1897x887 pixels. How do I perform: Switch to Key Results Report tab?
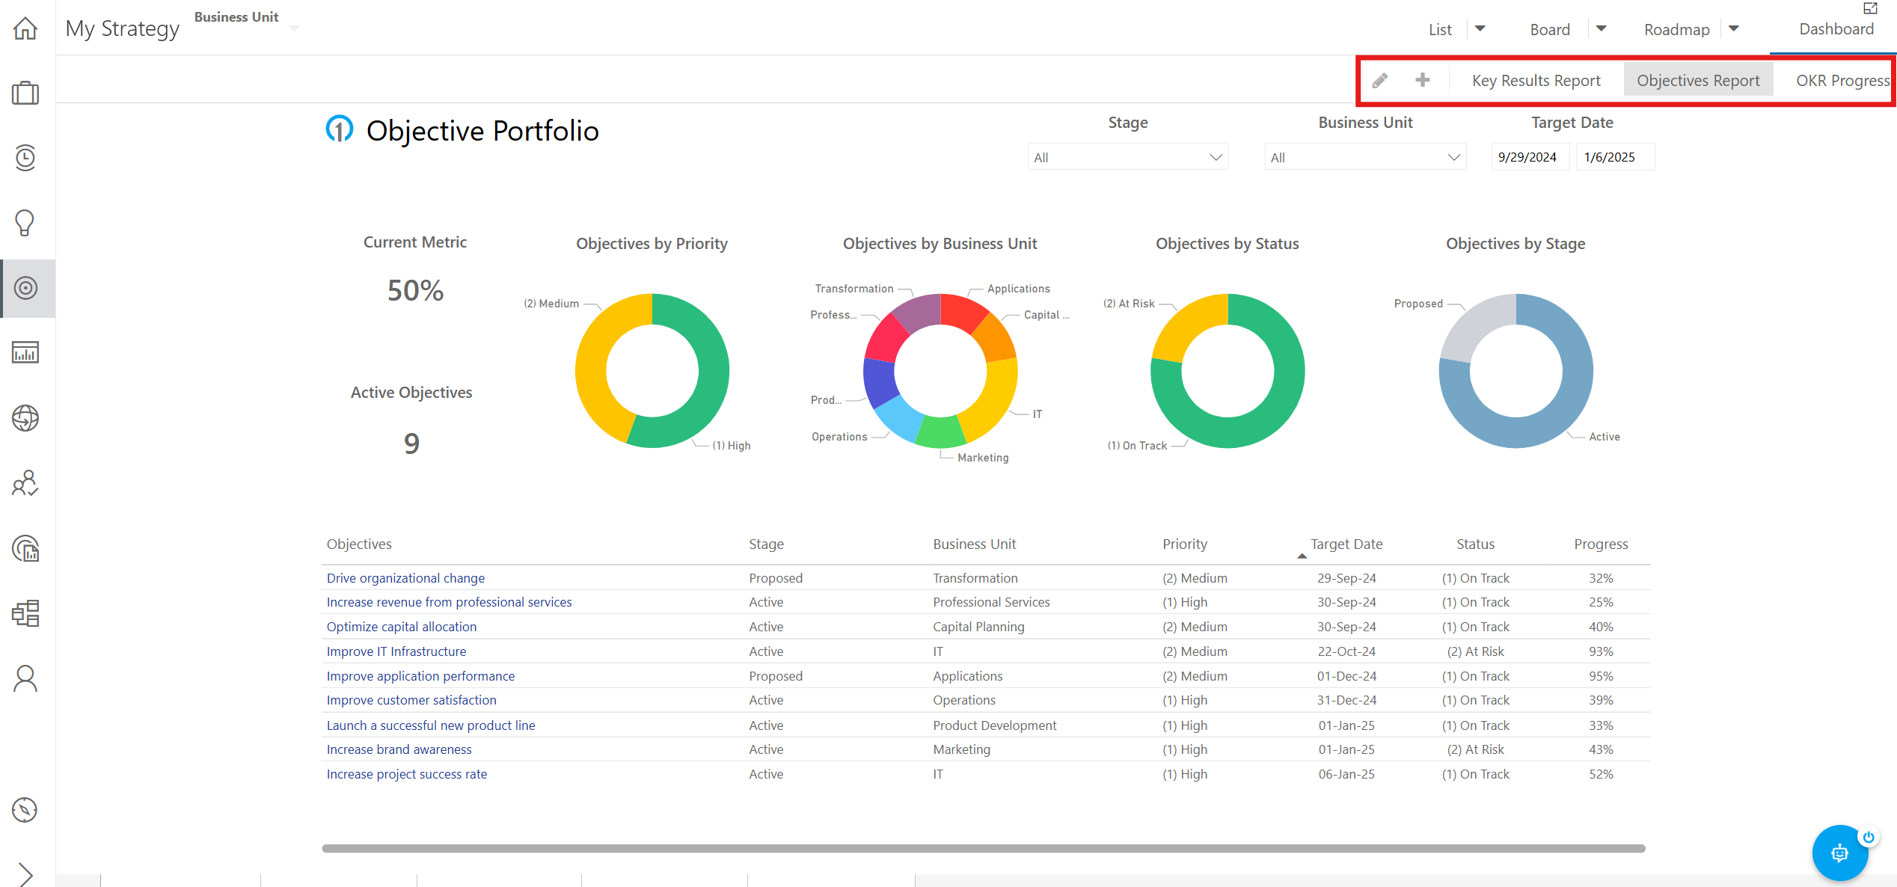coord(1536,80)
